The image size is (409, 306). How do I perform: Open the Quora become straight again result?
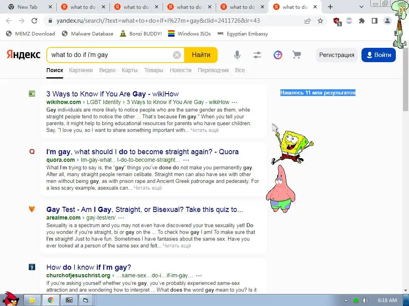(143, 152)
